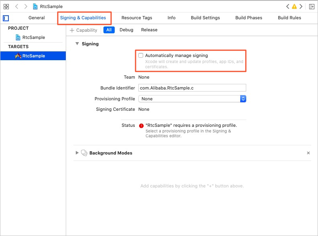Viewport: 318px width, 236px height.
Task: Click the RtcSample breadcrumb title
Action: tap(51, 6)
